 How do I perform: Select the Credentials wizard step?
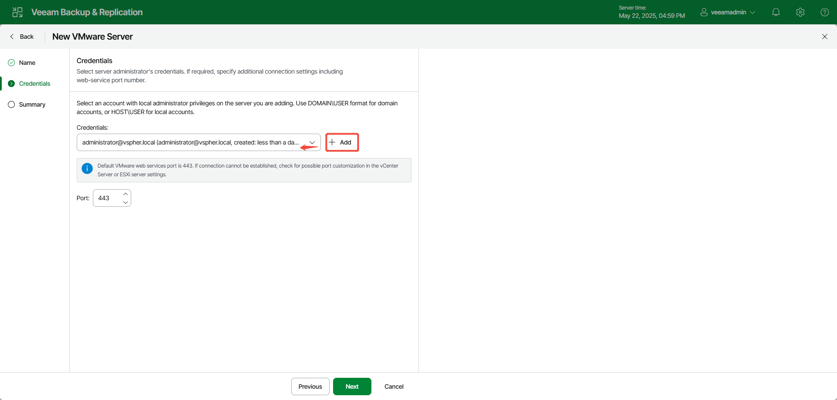(x=35, y=84)
